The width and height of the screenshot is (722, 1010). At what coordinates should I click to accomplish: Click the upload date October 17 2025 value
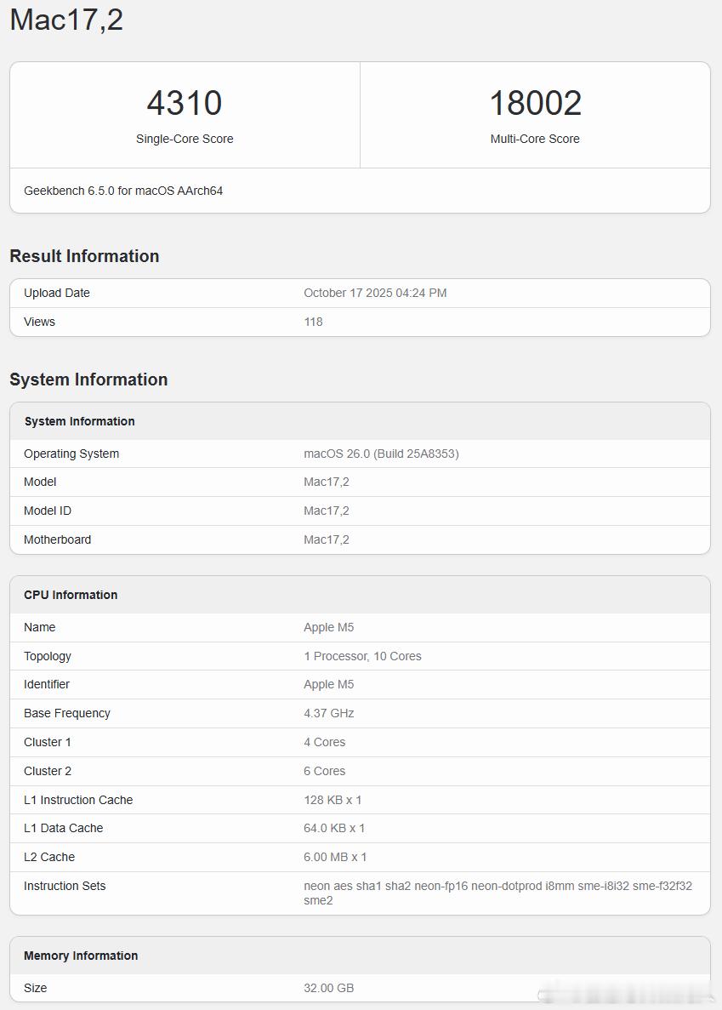(375, 293)
